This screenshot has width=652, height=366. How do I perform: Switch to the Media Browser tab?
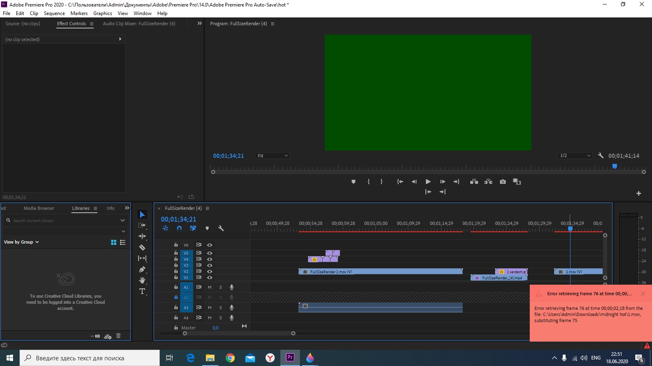(x=39, y=208)
